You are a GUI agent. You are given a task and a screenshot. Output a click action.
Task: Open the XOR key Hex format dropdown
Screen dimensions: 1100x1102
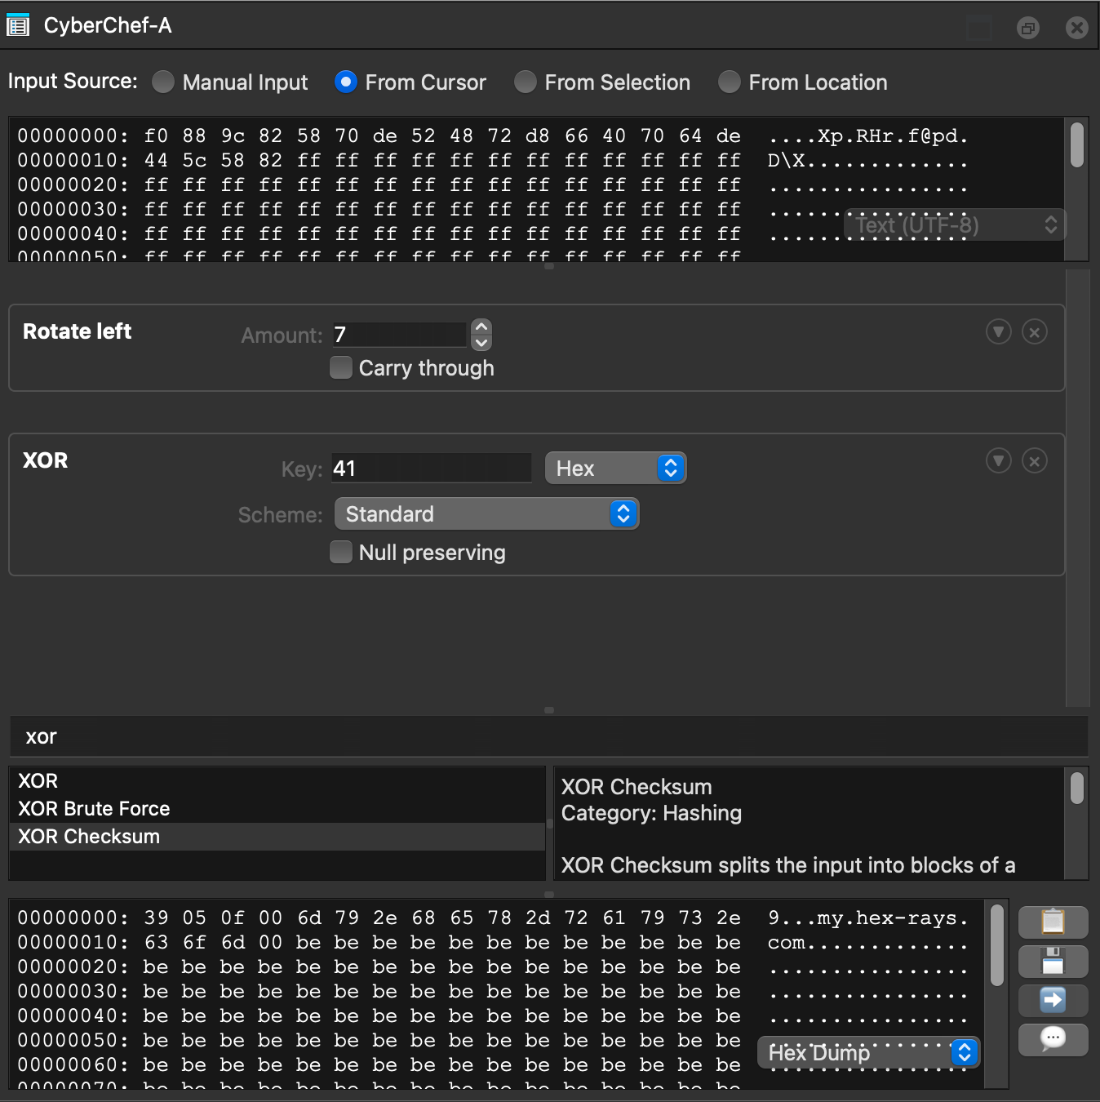tap(615, 469)
